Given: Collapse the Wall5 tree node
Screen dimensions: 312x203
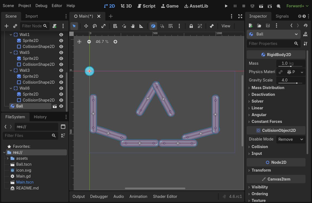Looking at the screenshot, I should pyautogui.click(x=11, y=53).
